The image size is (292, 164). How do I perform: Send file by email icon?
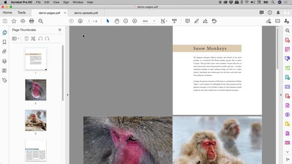tap(278, 21)
